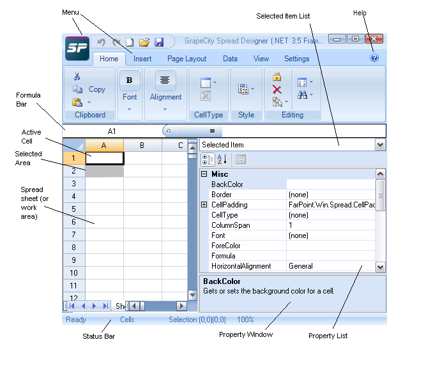Click the formula bar equals button

click(212, 131)
